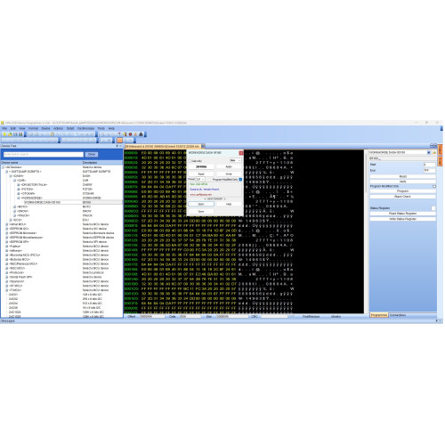Close the hex file tab with its X icon

pos(203,146)
